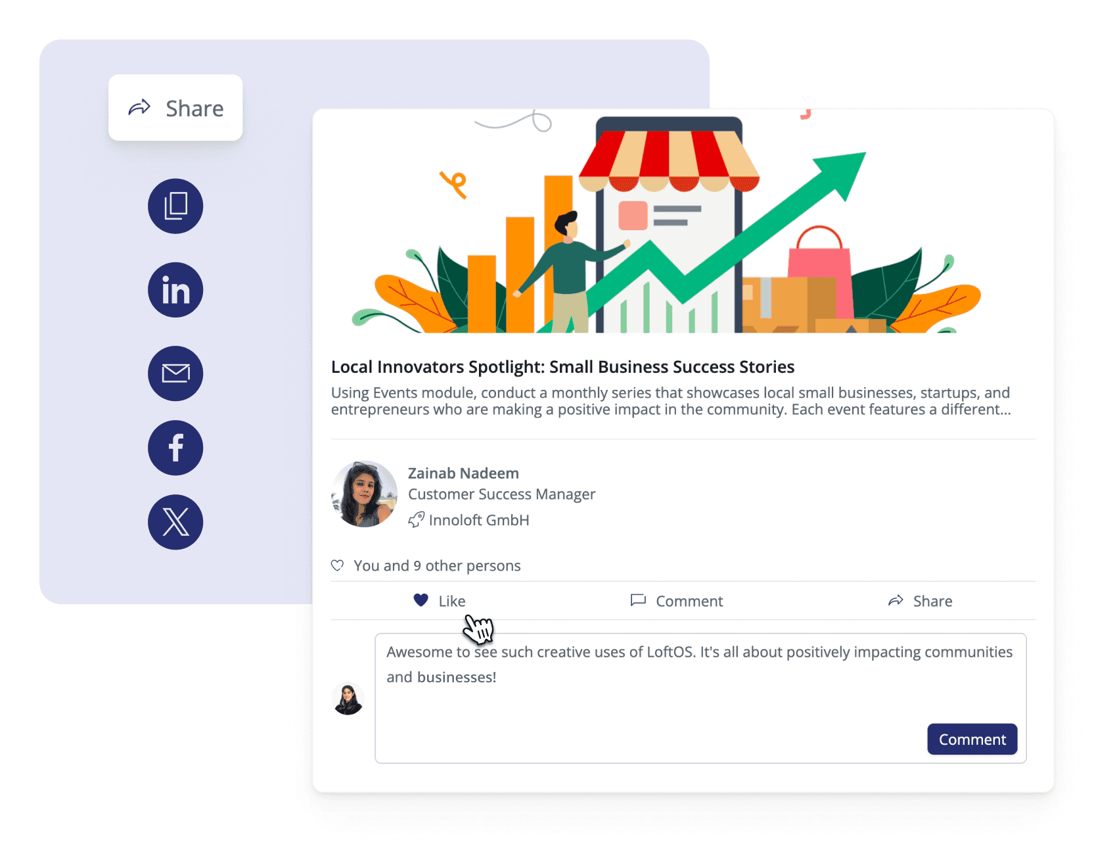Toggle the filled heart Like button
1094x852 pixels.
pyautogui.click(x=439, y=601)
